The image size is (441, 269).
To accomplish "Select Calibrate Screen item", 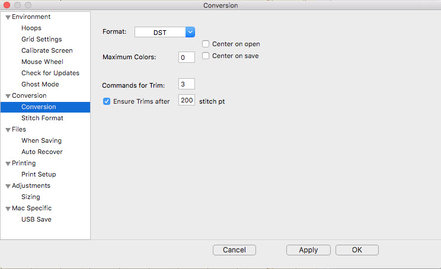I will (47, 50).
